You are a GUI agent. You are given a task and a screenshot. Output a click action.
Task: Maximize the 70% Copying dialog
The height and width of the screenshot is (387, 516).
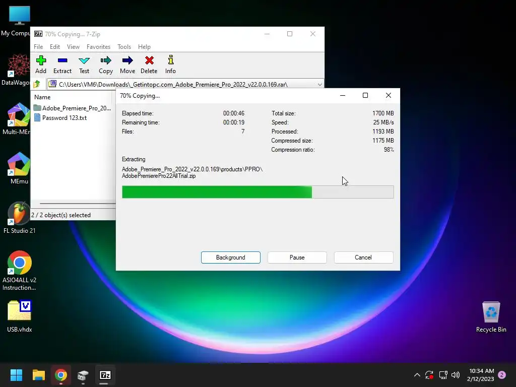(365, 95)
